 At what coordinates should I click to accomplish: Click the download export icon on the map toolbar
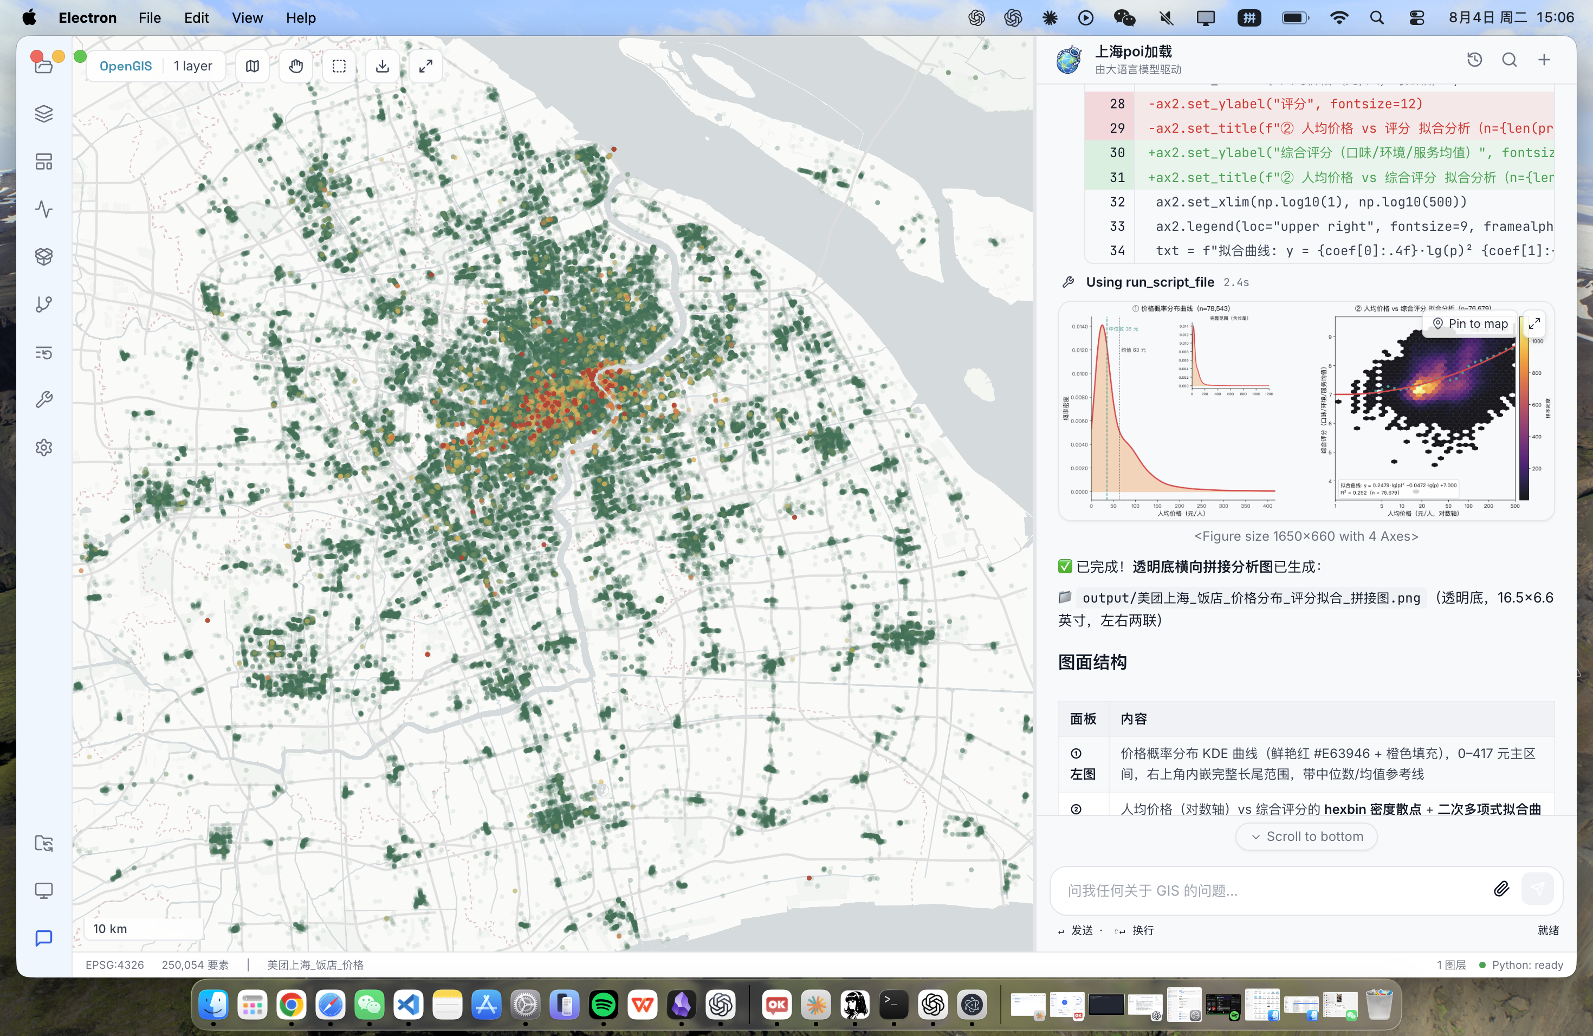point(382,66)
